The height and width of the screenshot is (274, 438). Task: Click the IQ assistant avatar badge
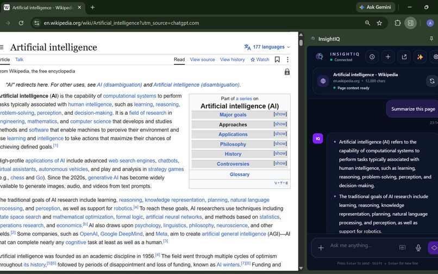[x=318, y=139]
